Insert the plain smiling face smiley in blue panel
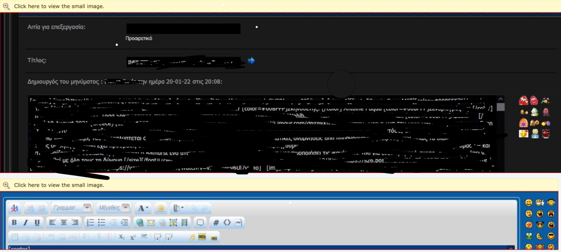 529,203
